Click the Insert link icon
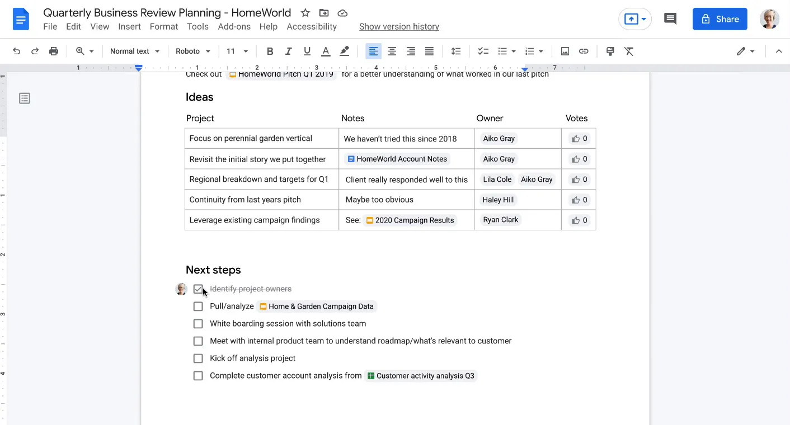This screenshot has height=425, width=790. [584, 51]
